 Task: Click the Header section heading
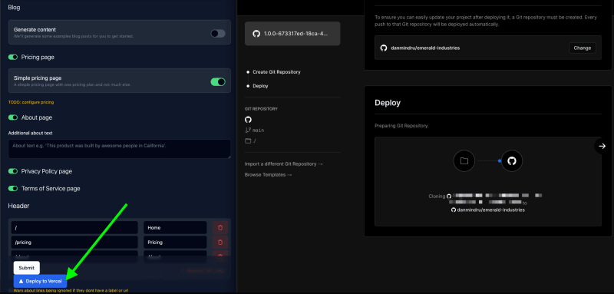click(18, 206)
